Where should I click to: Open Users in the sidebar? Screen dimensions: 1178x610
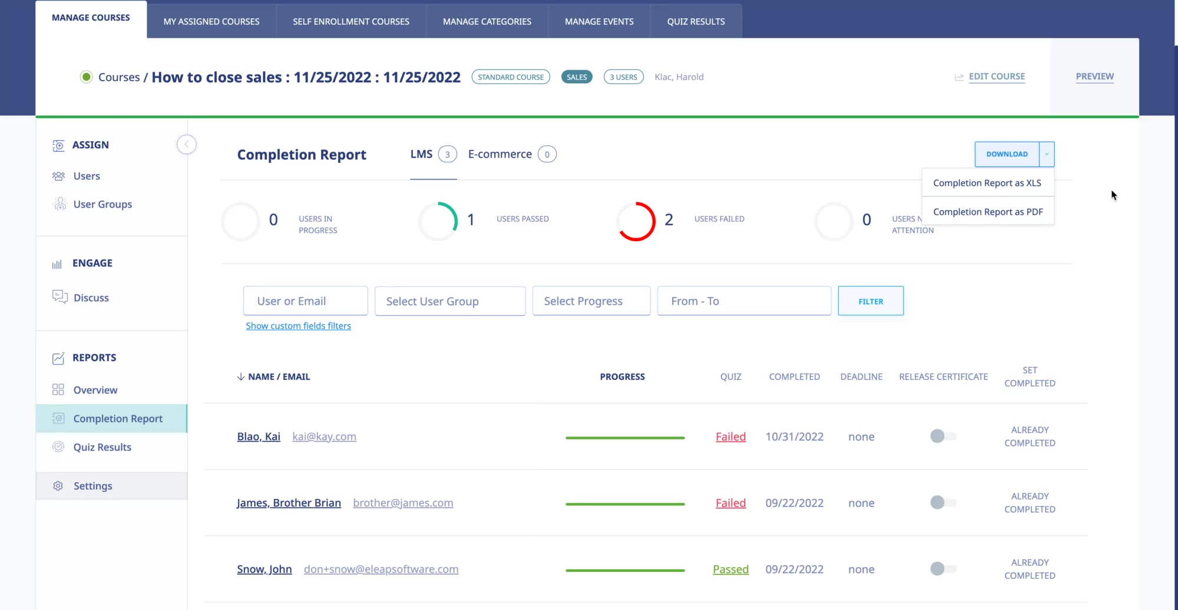point(87,176)
